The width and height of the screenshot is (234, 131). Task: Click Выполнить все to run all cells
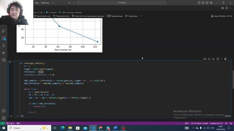click(x=42, y=16)
